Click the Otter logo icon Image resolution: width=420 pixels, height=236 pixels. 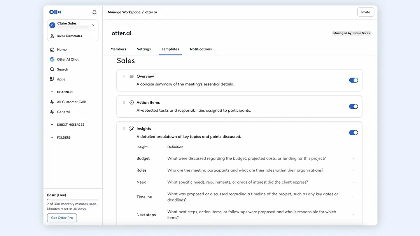55,12
